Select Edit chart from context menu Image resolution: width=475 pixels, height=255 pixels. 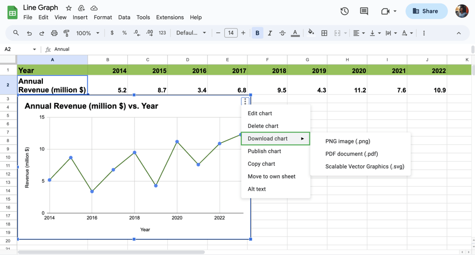tap(260, 113)
